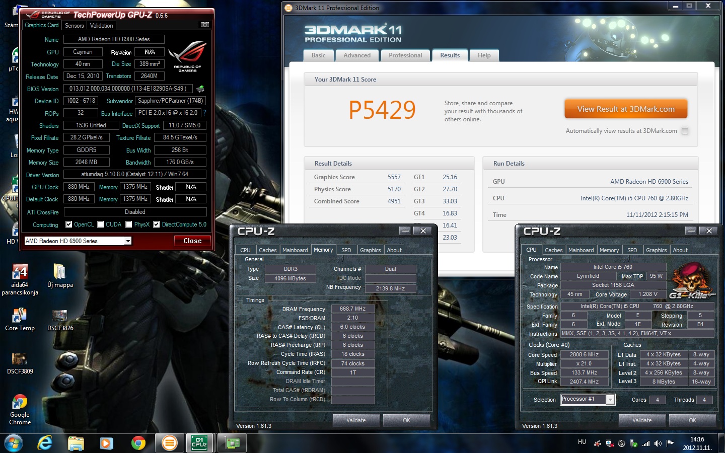The height and width of the screenshot is (453, 725).
Task: Toggle the OpenCL checkbox in GPU-Z
Action: [68, 224]
